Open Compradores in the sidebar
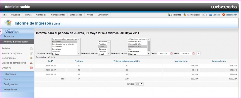This screenshot has height=98, width=241. pyautogui.click(x=9, y=58)
